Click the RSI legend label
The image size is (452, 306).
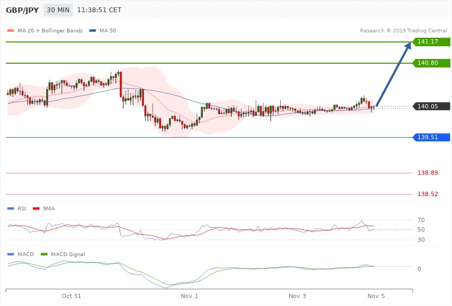tap(22, 208)
